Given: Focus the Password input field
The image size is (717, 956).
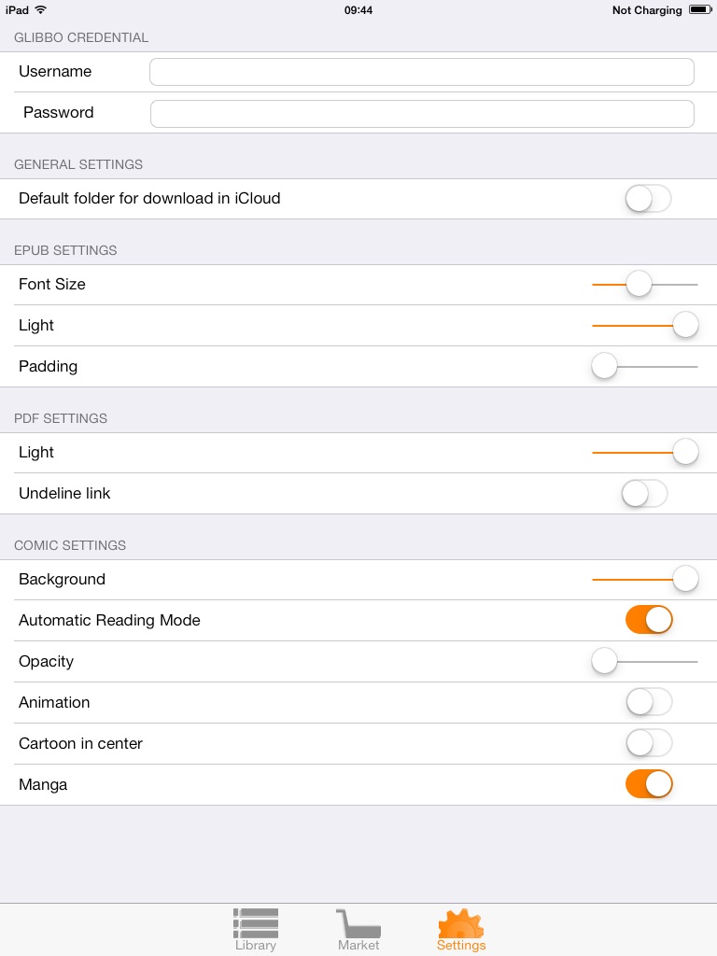Looking at the screenshot, I should click(x=422, y=114).
